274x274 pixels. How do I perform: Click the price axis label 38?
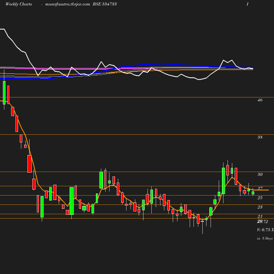260,137
